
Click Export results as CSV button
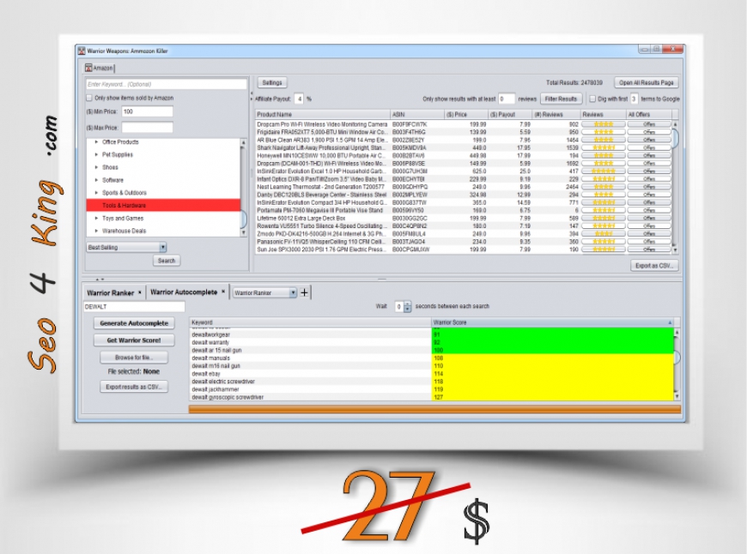[134, 387]
